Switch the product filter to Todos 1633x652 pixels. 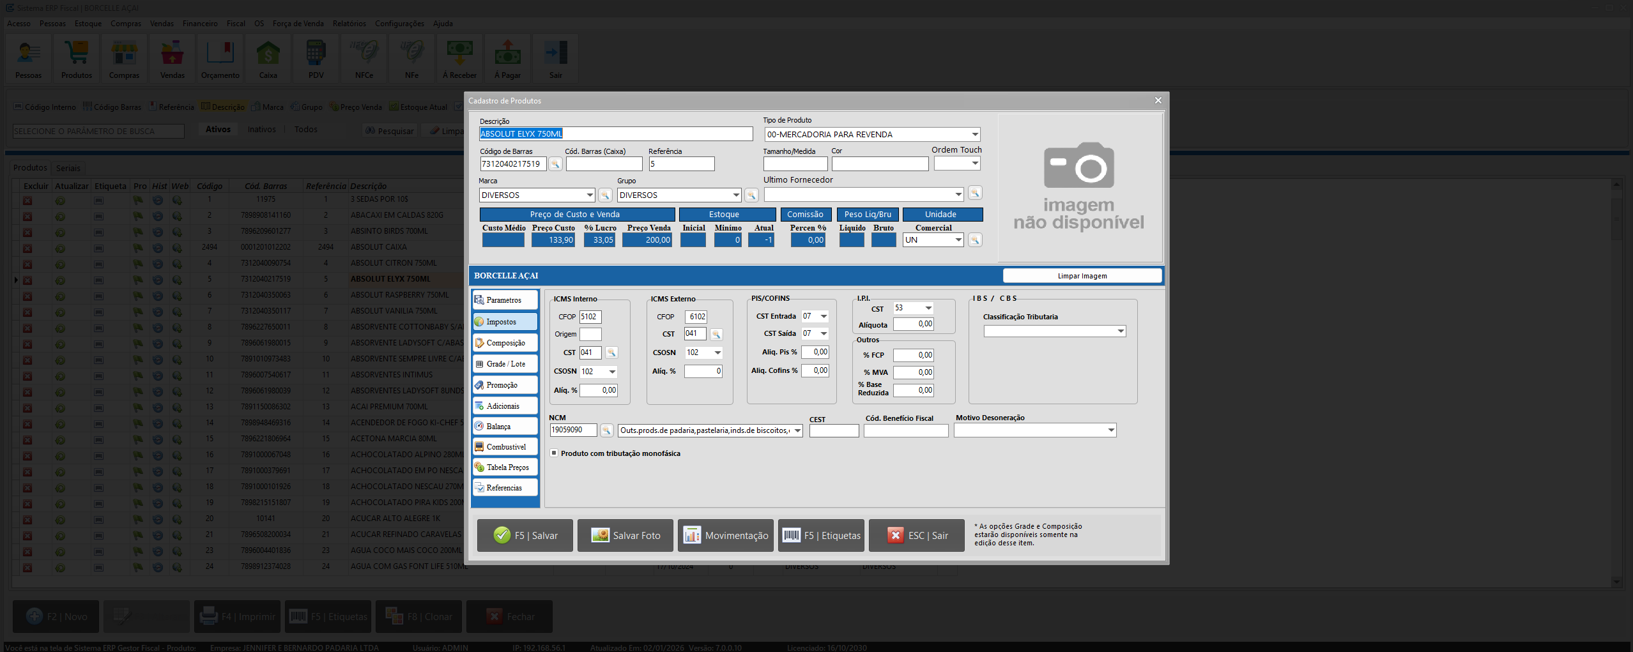pos(305,128)
